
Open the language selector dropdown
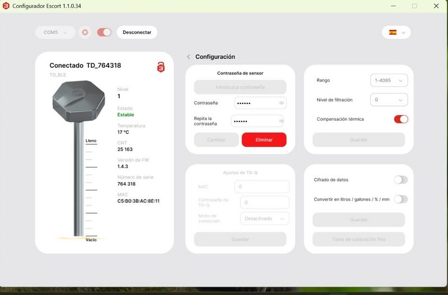[396, 32]
